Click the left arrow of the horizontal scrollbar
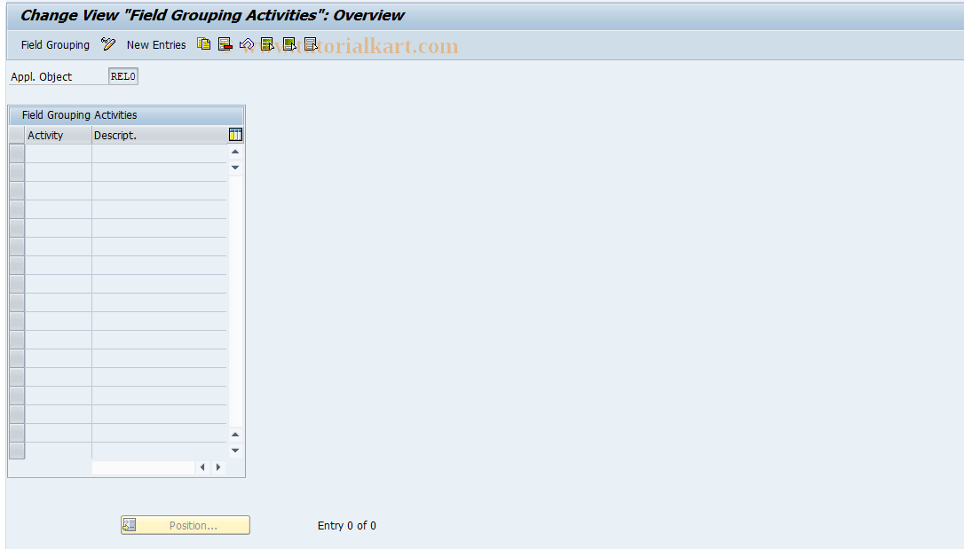 coord(203,467)
